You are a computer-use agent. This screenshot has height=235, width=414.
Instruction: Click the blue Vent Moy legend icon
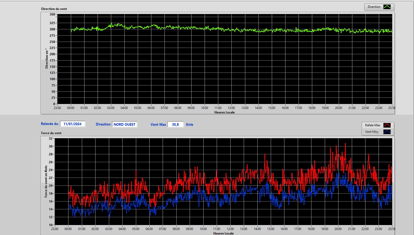[387, 132]
